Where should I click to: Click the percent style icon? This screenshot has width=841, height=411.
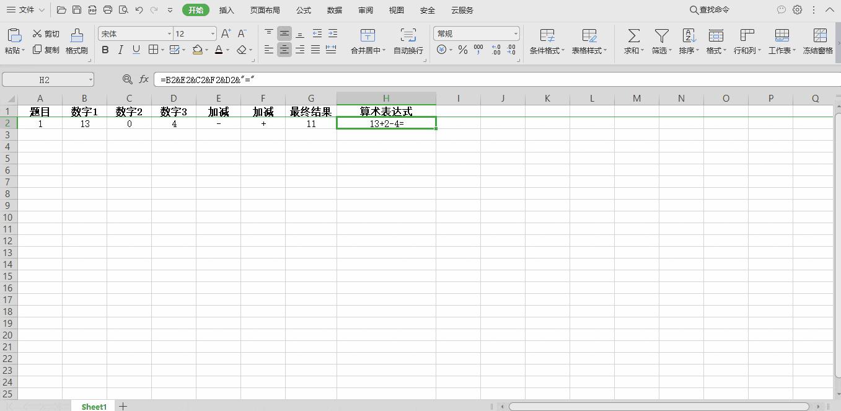coord(462,50)
